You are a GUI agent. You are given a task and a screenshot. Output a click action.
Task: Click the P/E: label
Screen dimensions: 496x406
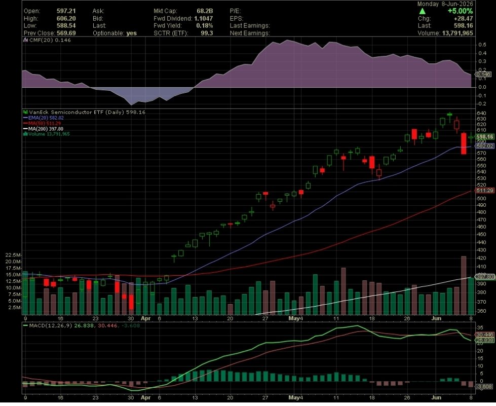coord(235,11)
